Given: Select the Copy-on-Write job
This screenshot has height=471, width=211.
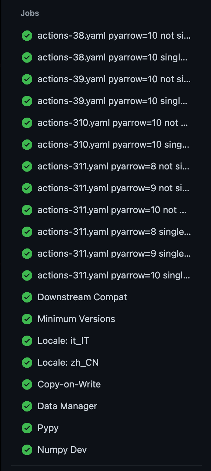Looking at the screenshot, I should 106,384.
